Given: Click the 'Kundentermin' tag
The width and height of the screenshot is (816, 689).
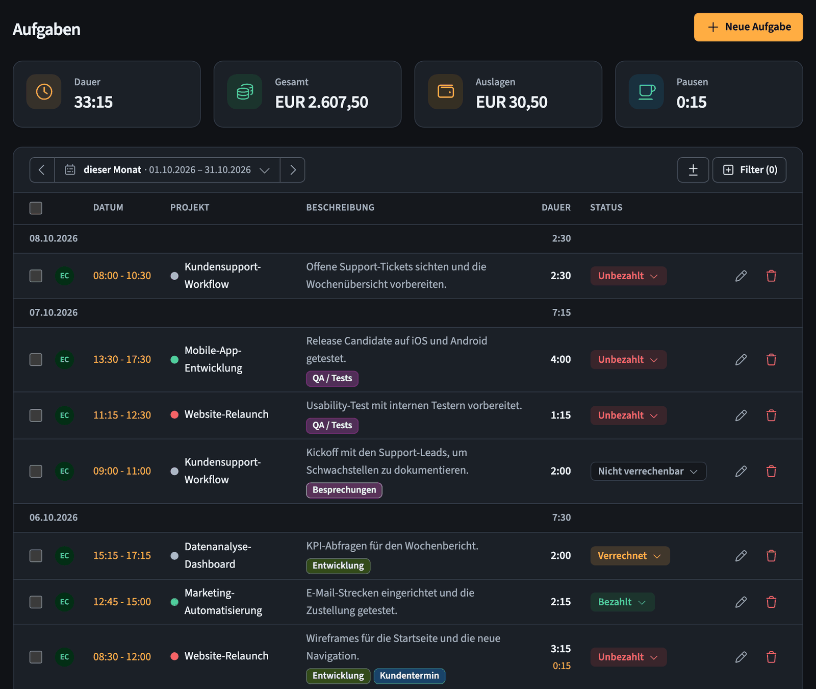Looking at the screenshot, I should (409, 676).
